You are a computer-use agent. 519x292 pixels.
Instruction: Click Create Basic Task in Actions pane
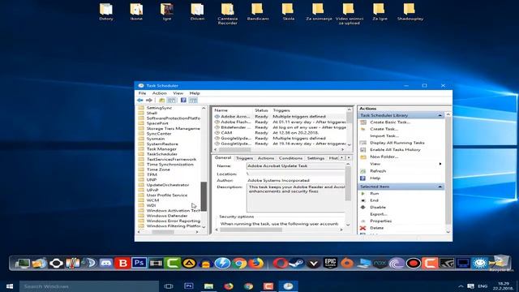[390, 122]
